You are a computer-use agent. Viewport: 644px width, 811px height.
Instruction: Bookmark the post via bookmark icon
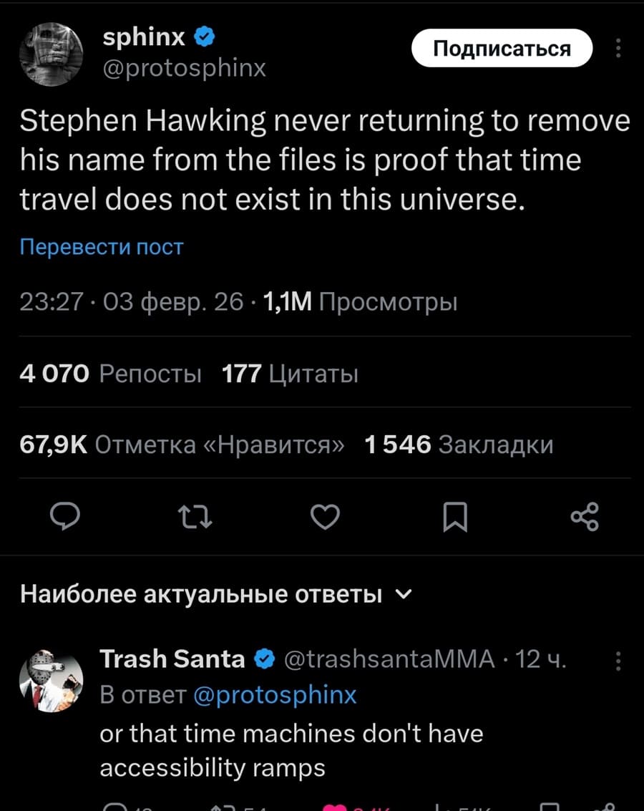(x=455, y=517)
